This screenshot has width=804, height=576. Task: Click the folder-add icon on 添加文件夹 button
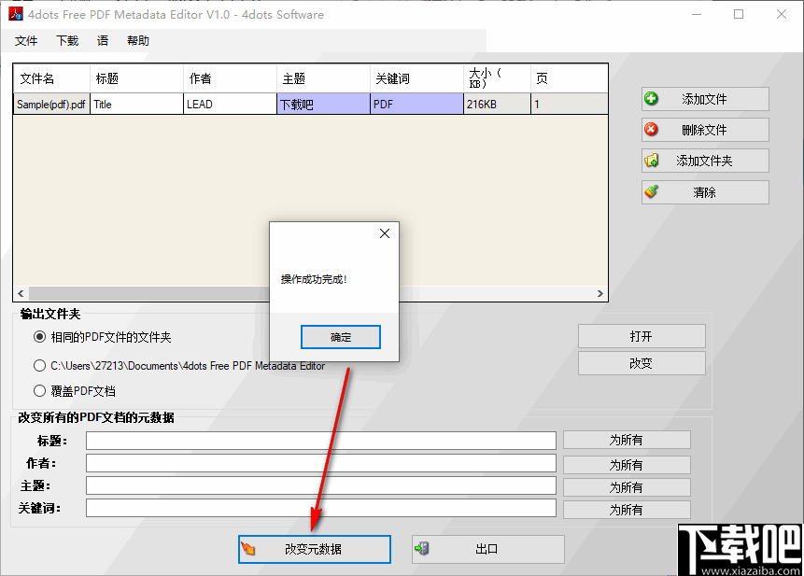pyautogui.click(x=652, y=160)
